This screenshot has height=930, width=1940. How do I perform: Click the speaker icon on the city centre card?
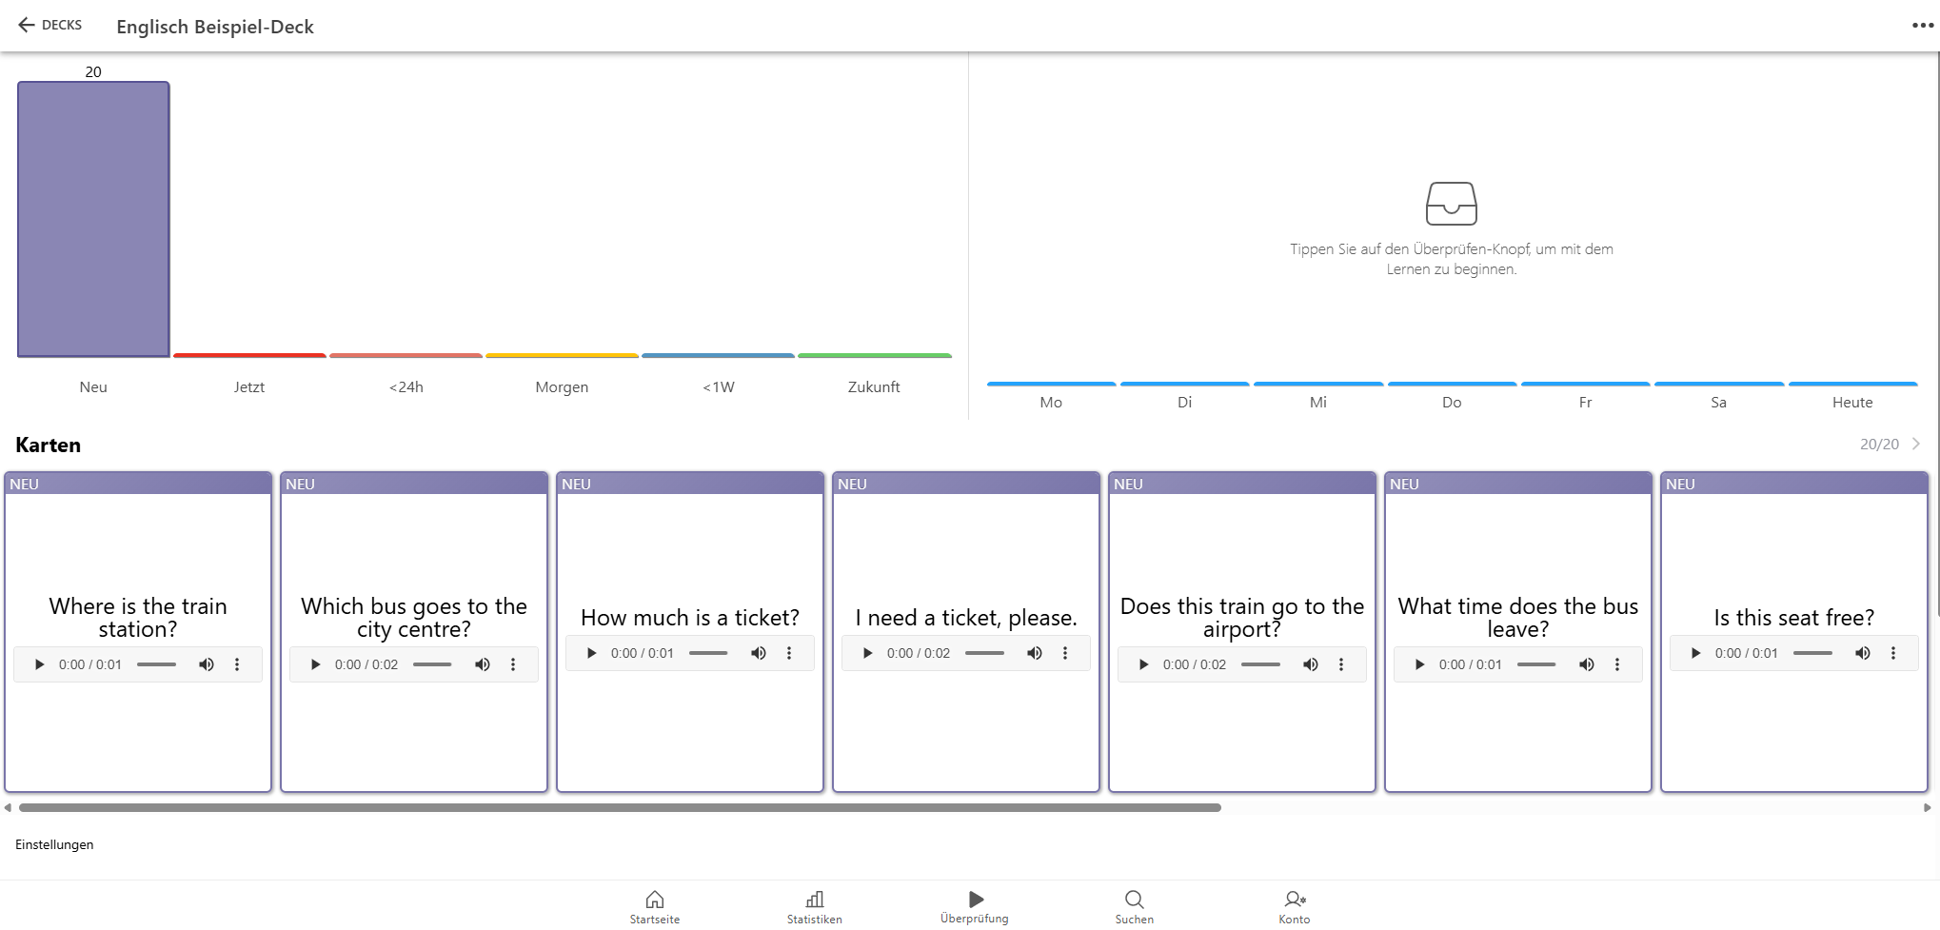coord(483,664)
